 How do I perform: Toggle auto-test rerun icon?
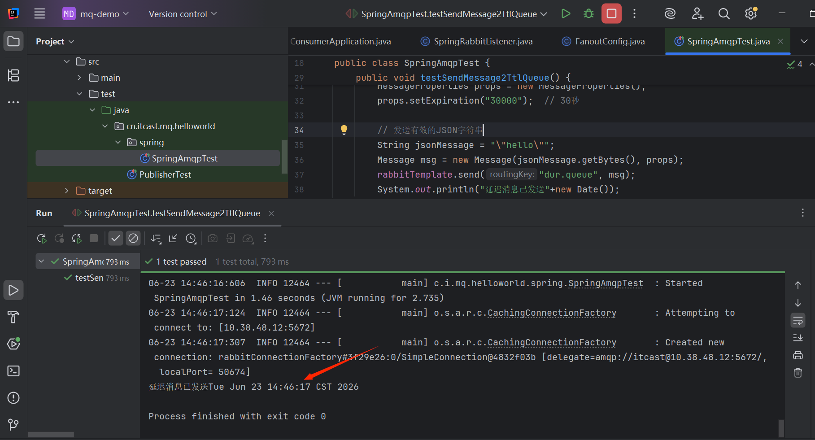(77, 239)
